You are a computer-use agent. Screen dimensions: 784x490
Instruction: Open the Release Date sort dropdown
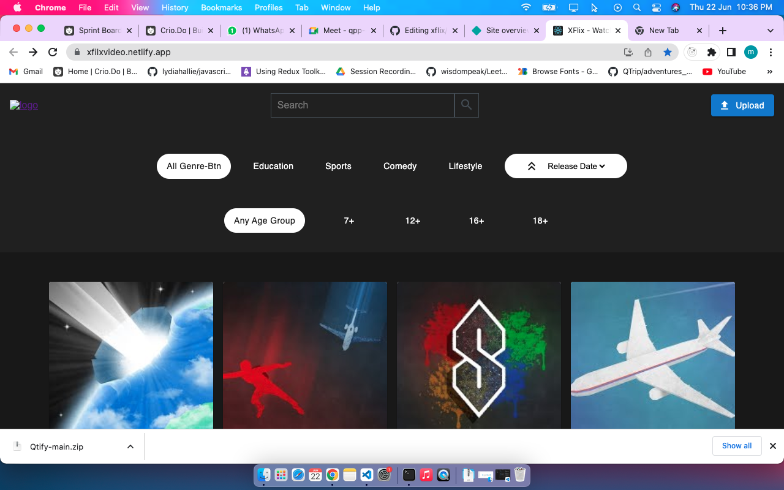point(565,165)
